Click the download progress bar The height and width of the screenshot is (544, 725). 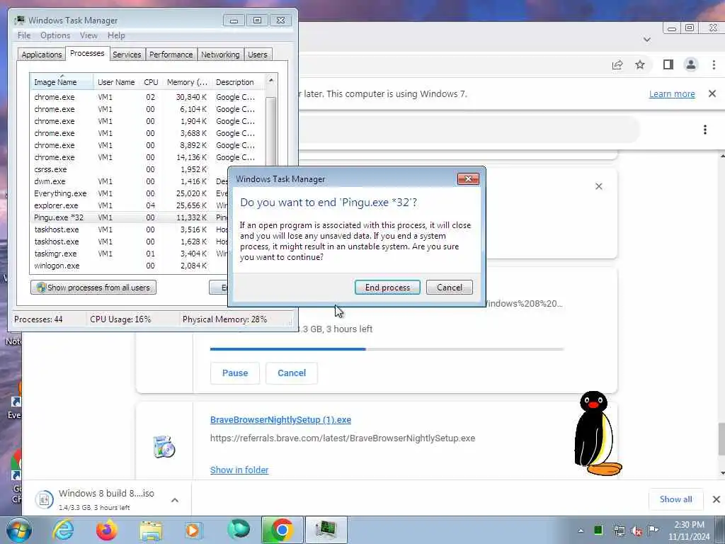point(387,348)
